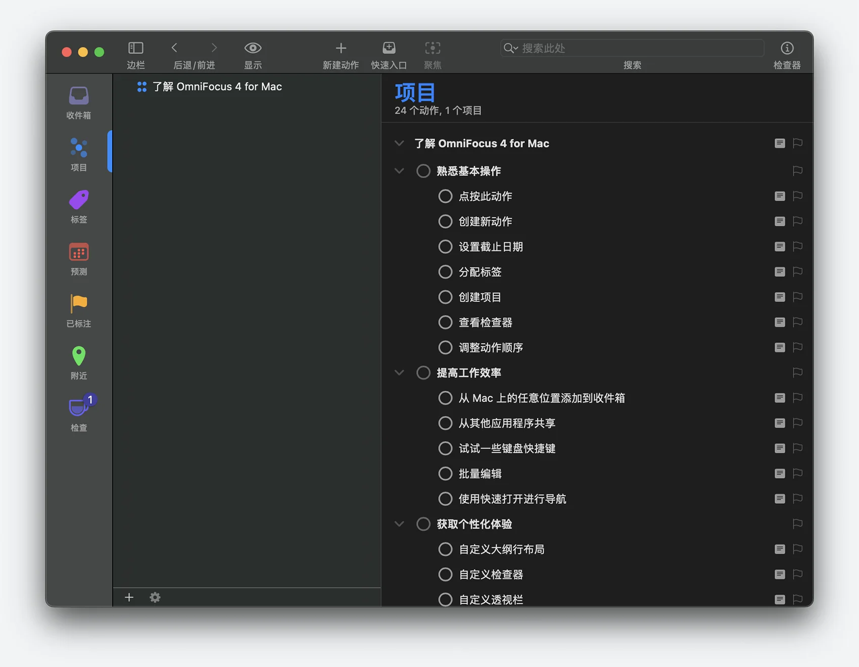Viewport: 859px width, 667px height.
Task: Mark 点按此动作 as complete
Action: pyautogui.click(x=445, y=196)
